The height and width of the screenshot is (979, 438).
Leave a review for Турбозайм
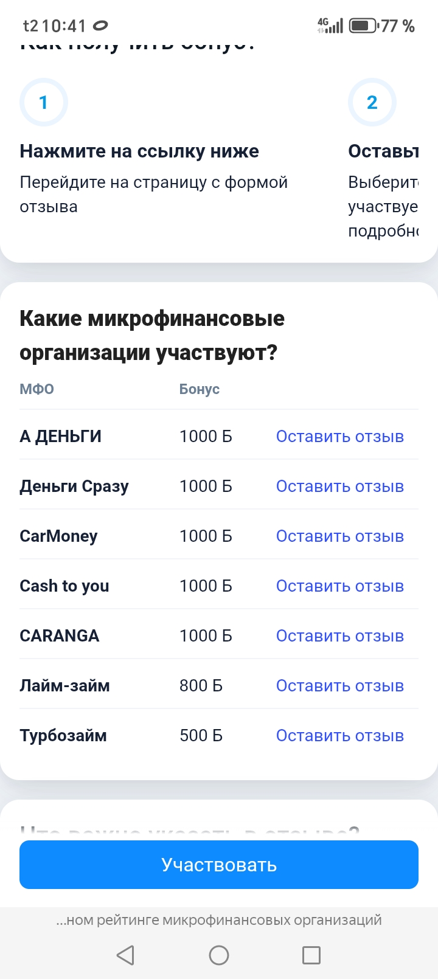coord(339,736)
